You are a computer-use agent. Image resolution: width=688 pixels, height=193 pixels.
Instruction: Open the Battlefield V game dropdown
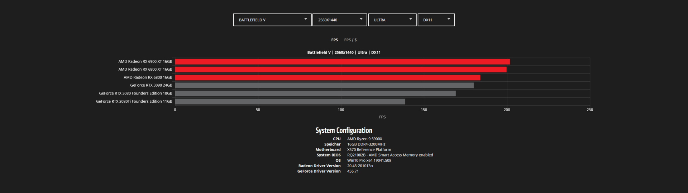click(x=272, y=20)
